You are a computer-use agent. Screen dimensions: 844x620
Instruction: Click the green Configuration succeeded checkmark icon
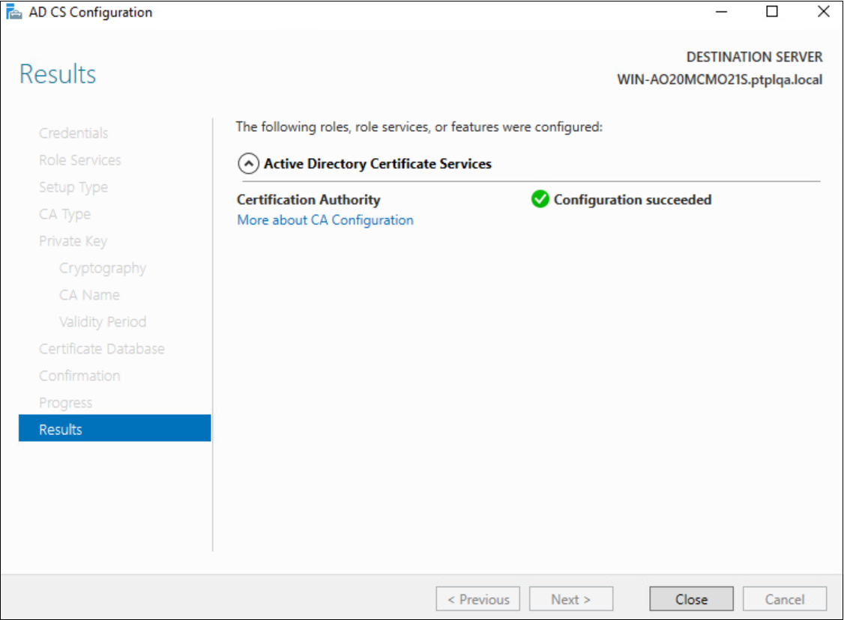[x=540, y=199]
